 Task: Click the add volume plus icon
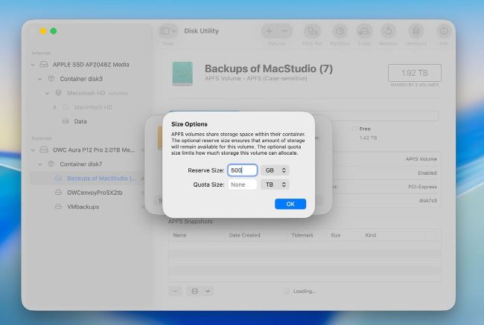pos(269,31)
